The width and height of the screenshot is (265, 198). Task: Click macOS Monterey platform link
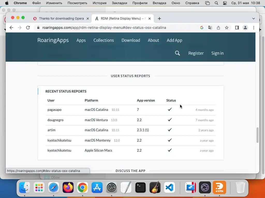(x=98, y=141)
